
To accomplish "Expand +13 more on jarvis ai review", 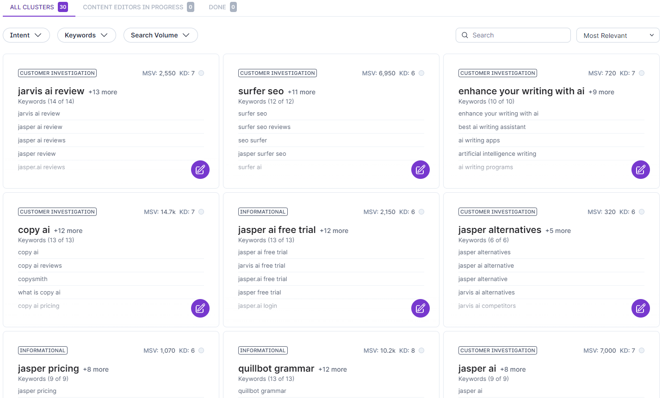I will (103, 92).
